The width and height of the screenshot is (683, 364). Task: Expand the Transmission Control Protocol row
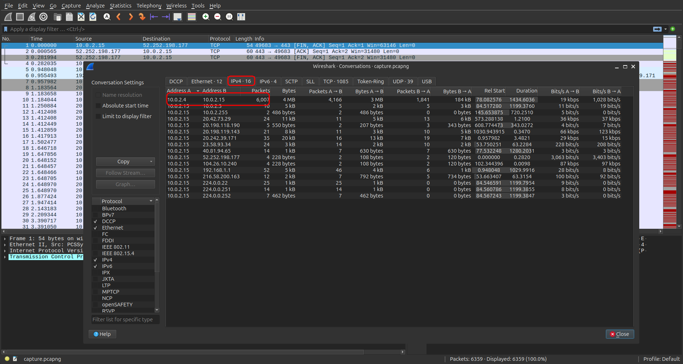tap(5, 257)
